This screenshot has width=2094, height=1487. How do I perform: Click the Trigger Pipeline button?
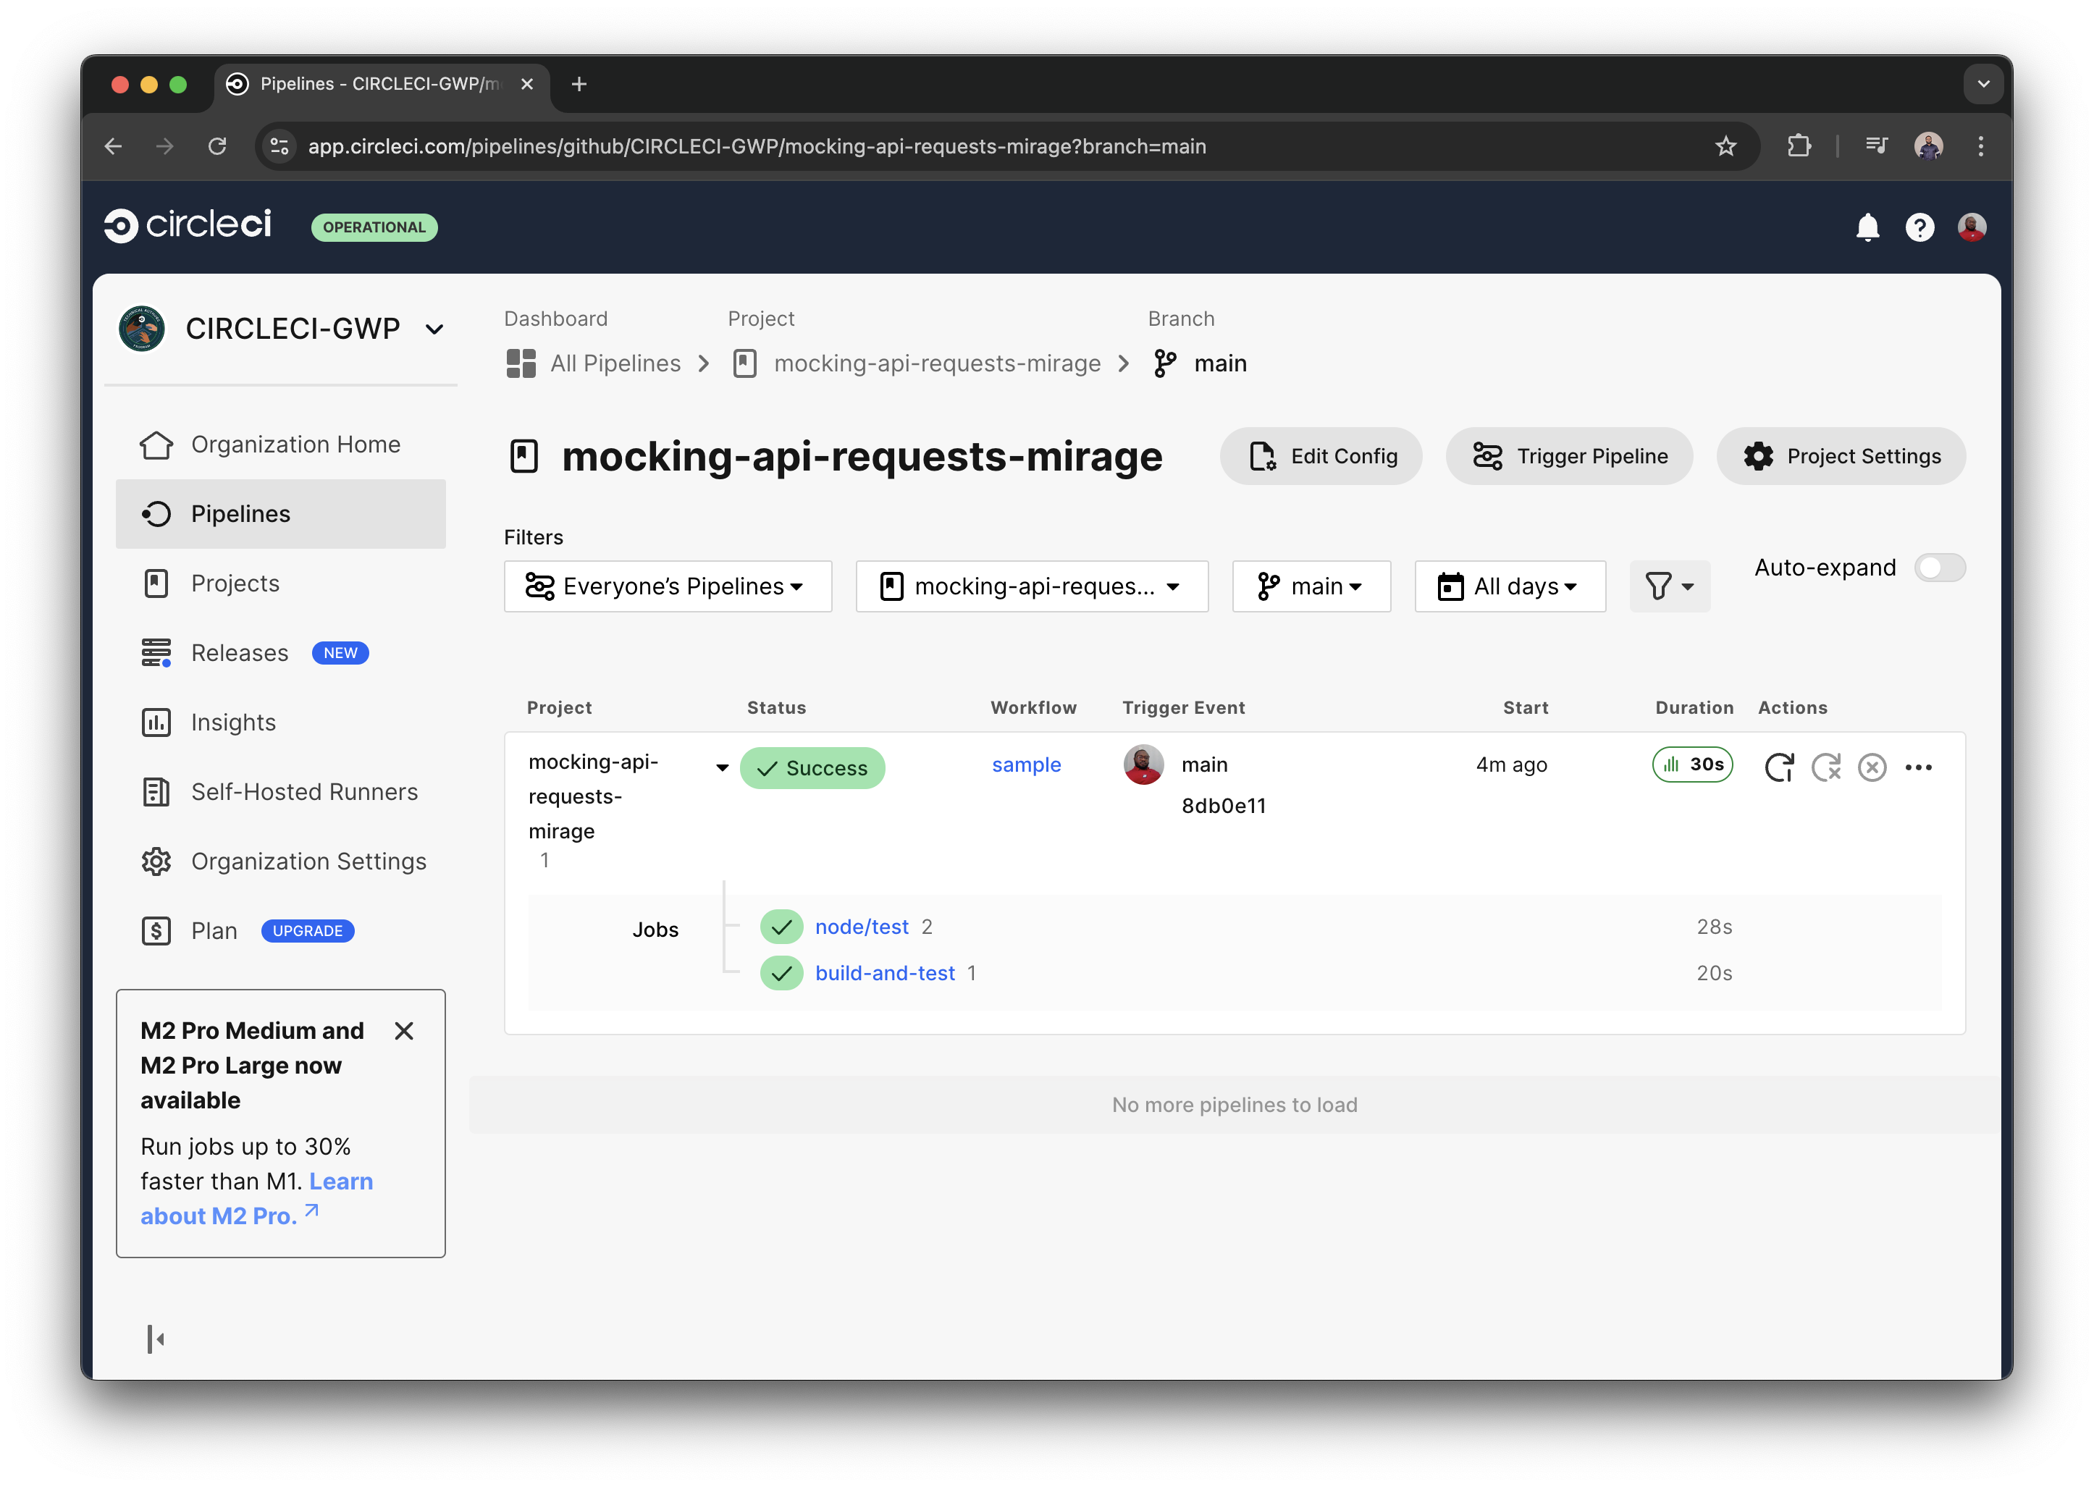coord(1568,456)
